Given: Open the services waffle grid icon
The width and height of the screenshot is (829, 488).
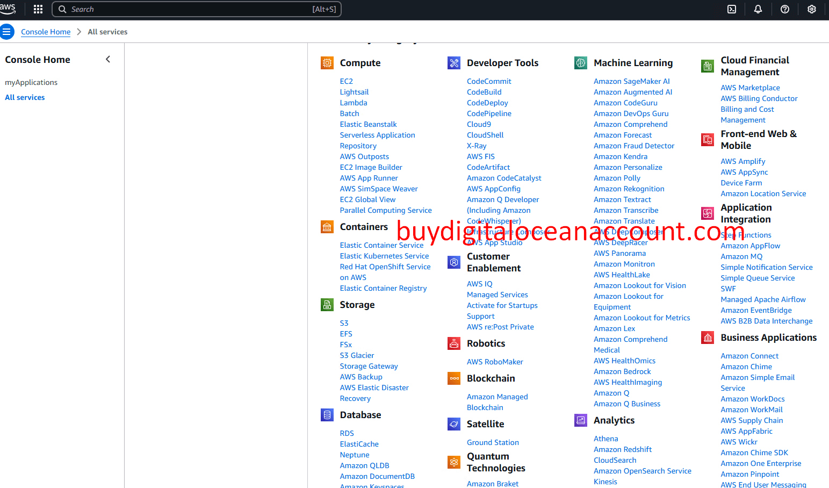Looking at the screenshot, I should (38, 9).
